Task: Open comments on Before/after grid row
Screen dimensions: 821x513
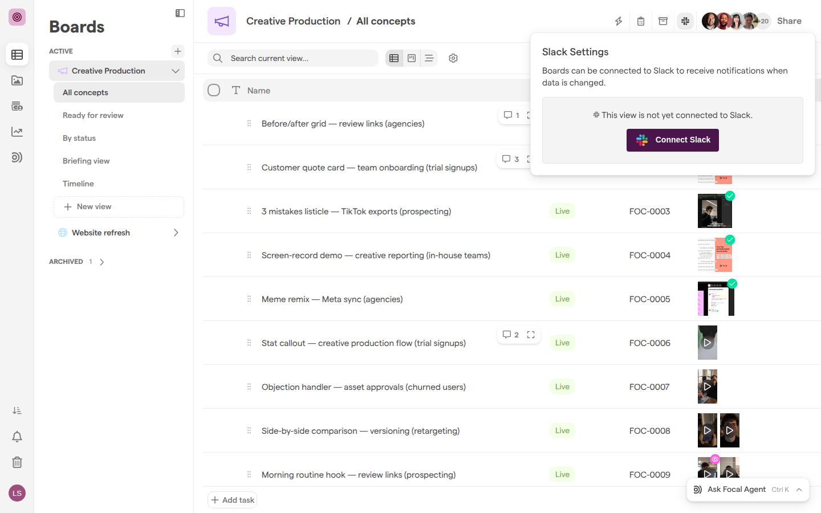Action: point(511,115)
